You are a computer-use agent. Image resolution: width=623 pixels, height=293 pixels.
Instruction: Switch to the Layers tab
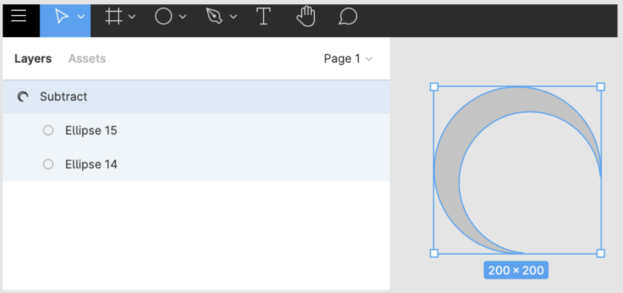click(x=33, y=58)
